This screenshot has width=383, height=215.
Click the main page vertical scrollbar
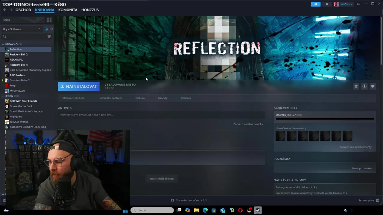pos(382,40)
